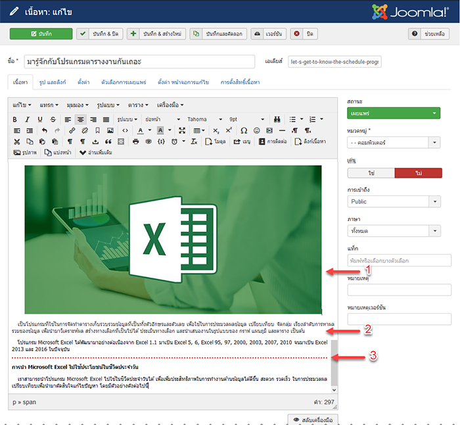Click บันทึก & สร้างใหม่ button

click(x=156, y=34)
